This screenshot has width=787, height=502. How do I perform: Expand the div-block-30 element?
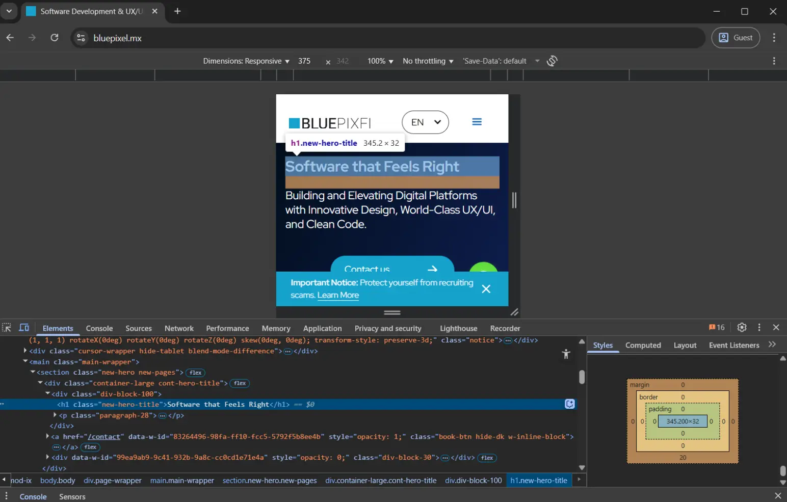point(47,457)
